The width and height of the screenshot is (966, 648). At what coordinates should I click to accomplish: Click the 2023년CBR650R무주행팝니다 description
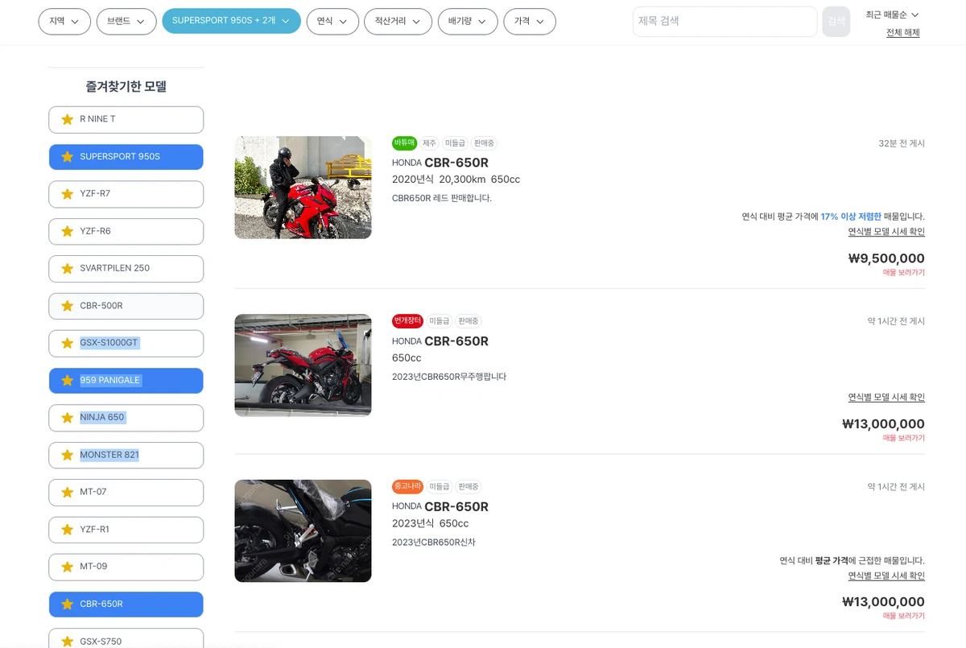pos(449,377)
